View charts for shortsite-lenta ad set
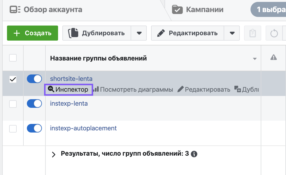This screenshot has height=175, width=286. coord(133,90)
